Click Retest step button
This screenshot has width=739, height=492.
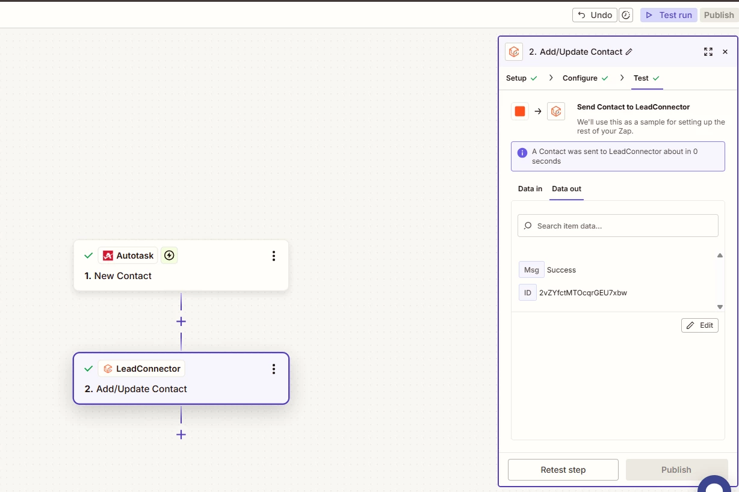pos(563,470)
